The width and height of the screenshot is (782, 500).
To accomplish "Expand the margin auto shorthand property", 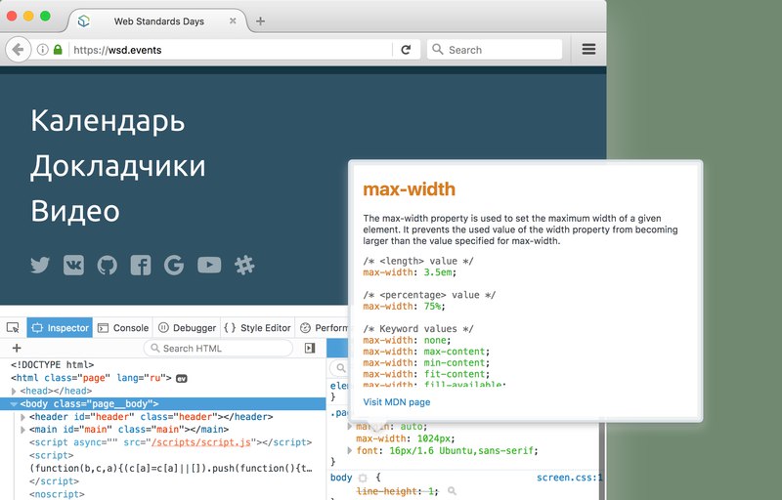I will [x=350, y=427].
